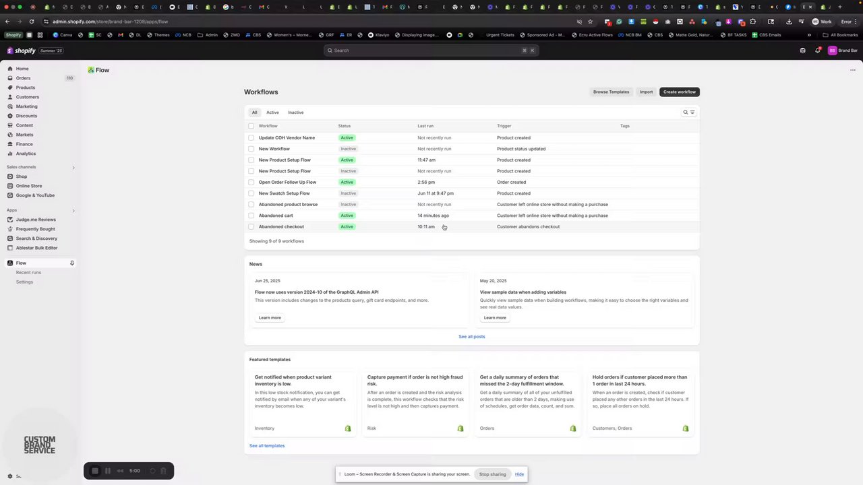Open Recent runs under Flow

[x=28, y=272]
